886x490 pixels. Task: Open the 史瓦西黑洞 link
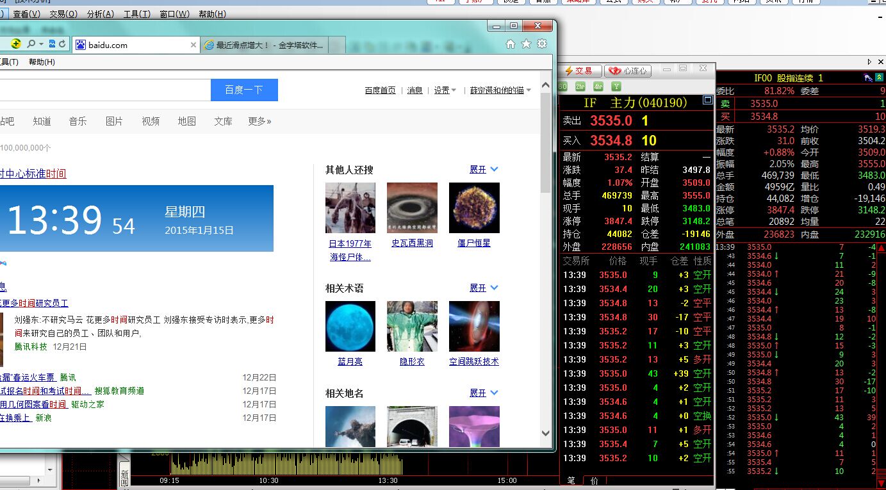point(412,243)
